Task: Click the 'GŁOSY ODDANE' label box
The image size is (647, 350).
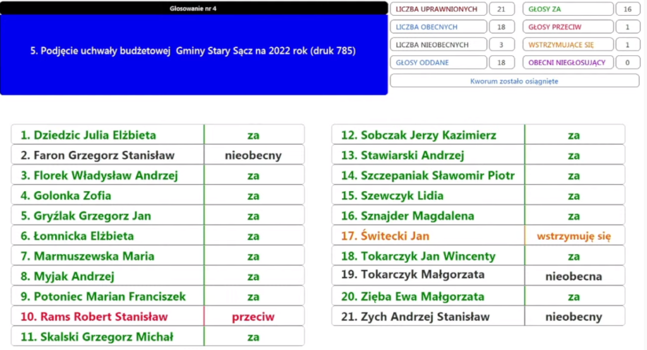Action: [x=438, y=62]
